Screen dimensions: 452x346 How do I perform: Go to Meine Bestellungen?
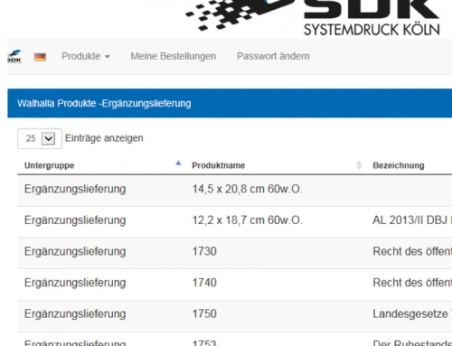point(174,56)
